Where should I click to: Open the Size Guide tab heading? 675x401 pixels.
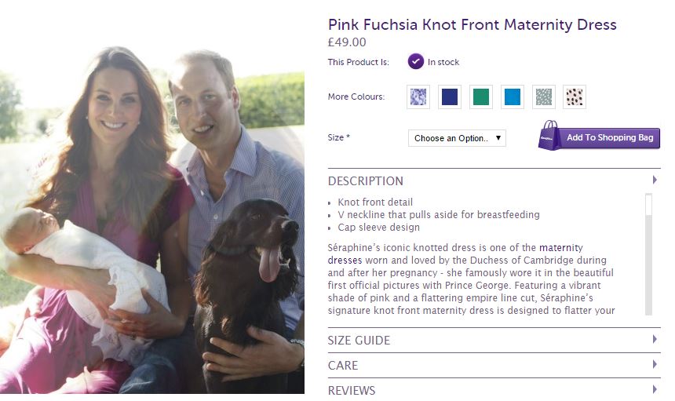[x=359, y=341]
